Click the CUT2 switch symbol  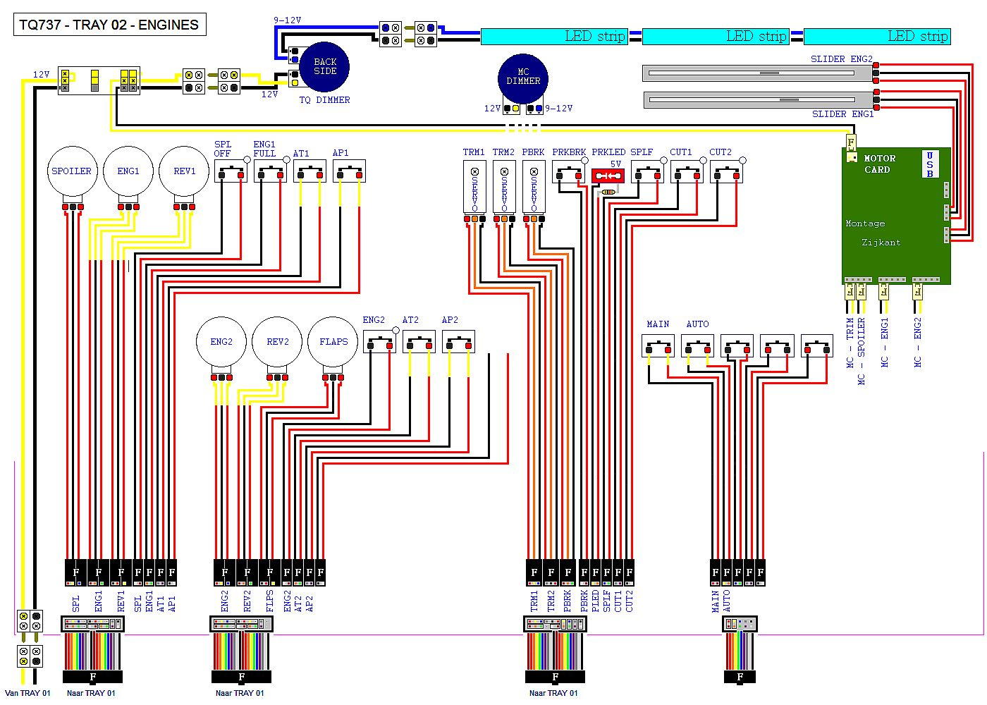(726, 173)
